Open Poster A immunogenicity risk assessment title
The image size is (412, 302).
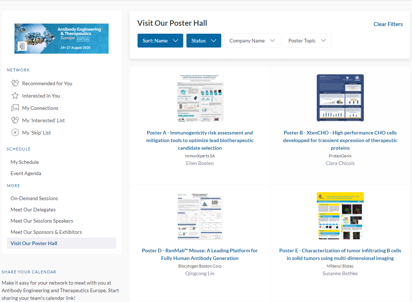pos(199,140)
